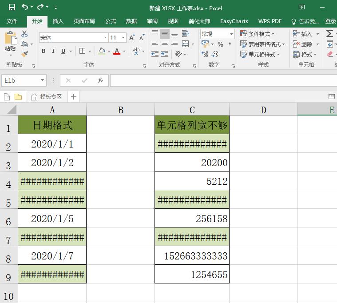
Task: Click the Cut scissors icon
Action: coord(24,34)
